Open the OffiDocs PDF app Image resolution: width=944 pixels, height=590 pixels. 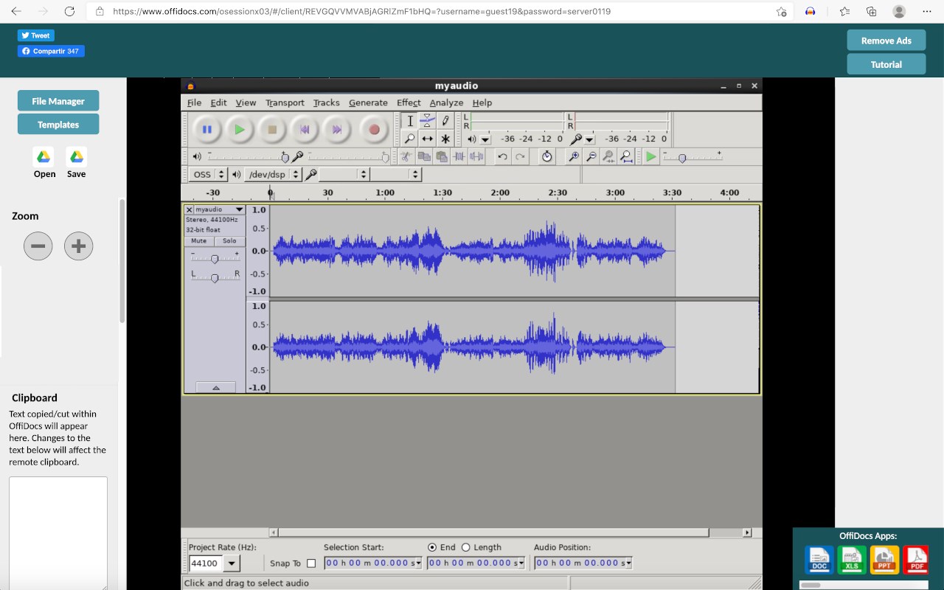tap(917, 560)
